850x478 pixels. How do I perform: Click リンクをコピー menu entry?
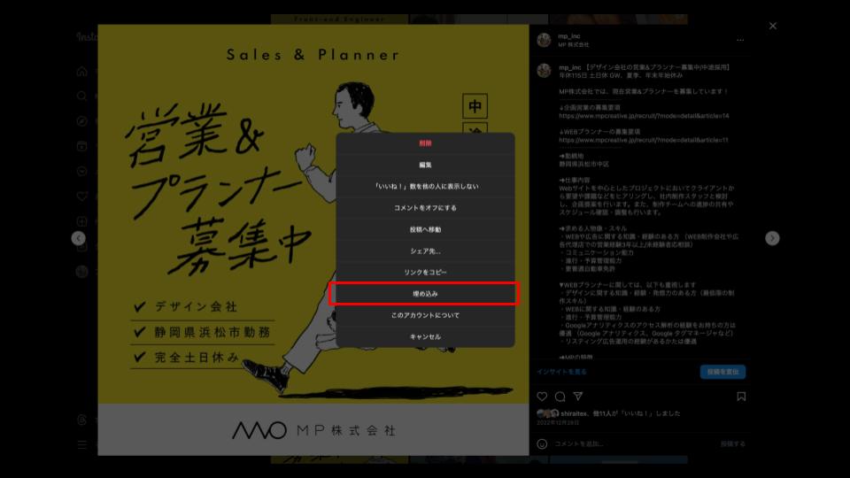(425, 272)
